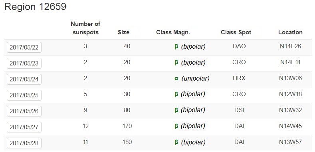
Task: Click the Number of sunspots column header
Action: [85, 28]
